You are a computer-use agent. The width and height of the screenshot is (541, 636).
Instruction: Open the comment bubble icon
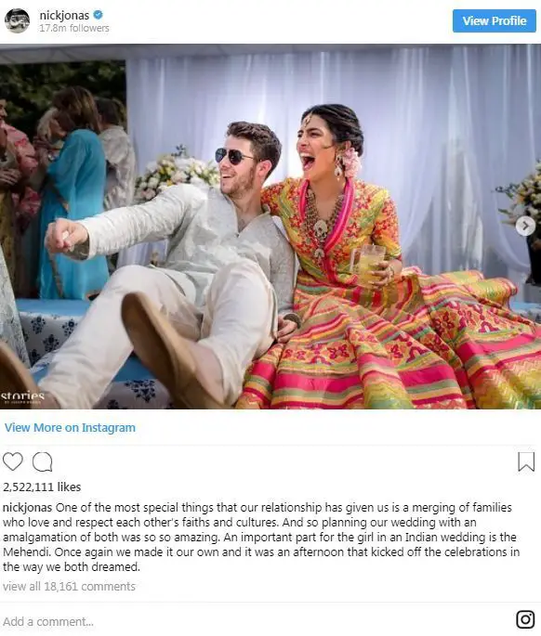tap(43, 462)
